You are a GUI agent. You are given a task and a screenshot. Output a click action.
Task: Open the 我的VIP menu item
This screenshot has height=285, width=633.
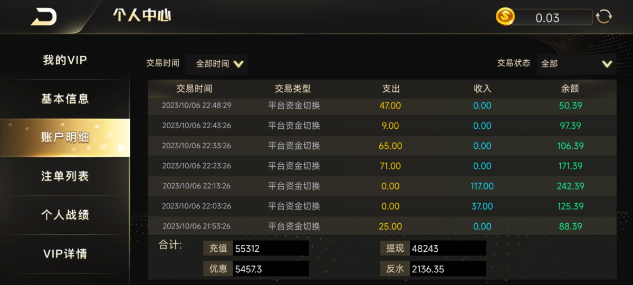pyautogui.click(x=65, y=60)
